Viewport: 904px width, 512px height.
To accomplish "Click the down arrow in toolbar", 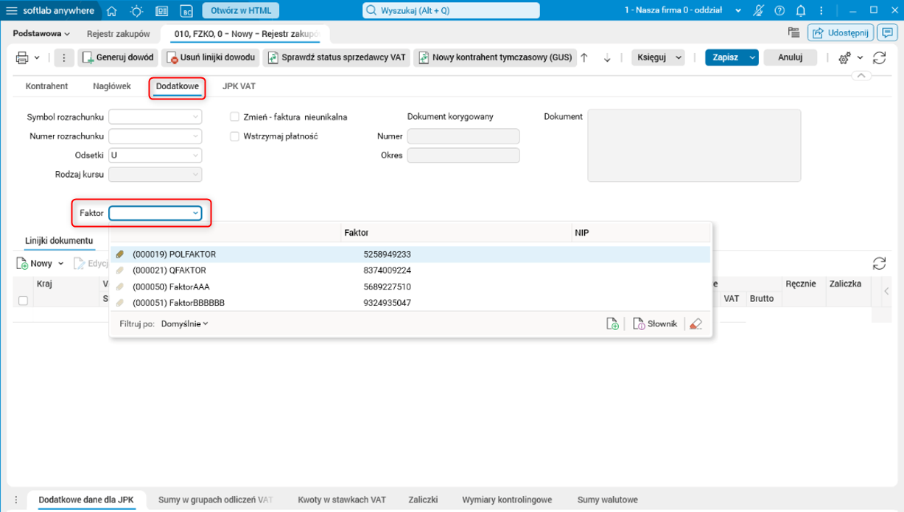I will tap(607, 58).
